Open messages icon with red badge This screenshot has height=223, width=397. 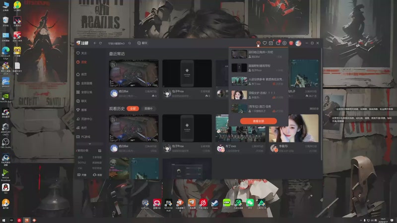click(x=278, y=43)
